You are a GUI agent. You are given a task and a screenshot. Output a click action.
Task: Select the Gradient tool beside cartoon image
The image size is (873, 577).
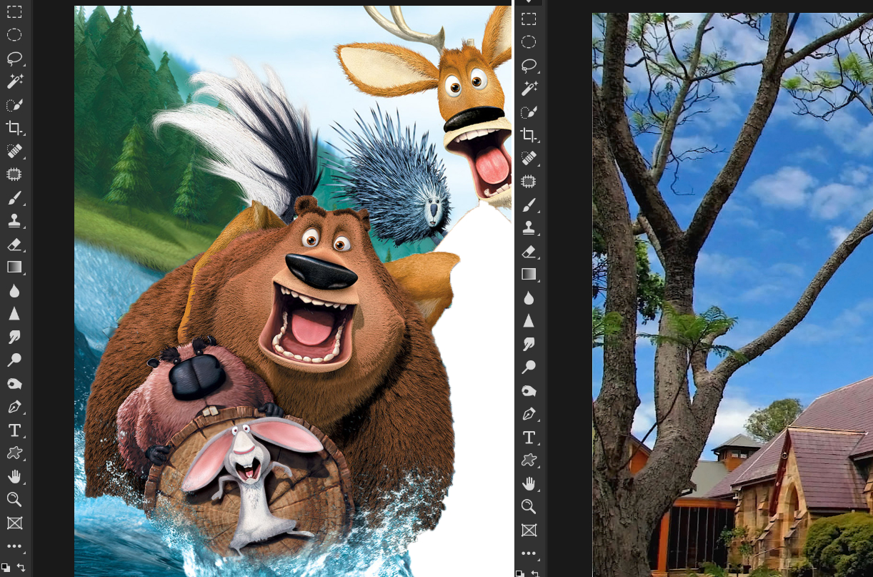coord(14,267)
